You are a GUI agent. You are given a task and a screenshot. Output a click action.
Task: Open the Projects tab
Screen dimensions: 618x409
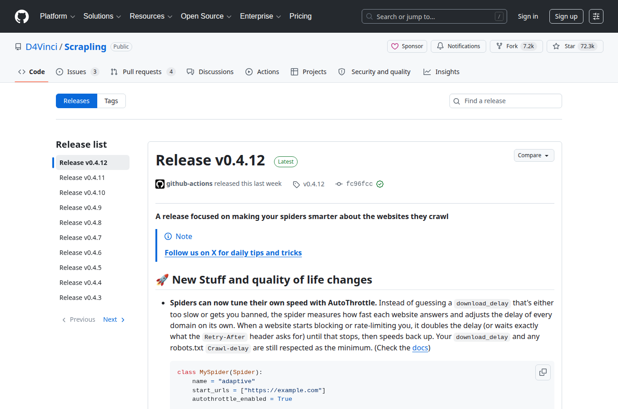(x=309, y=72)
